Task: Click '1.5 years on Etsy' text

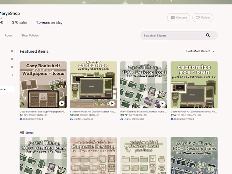Action: tap(49, 22)
